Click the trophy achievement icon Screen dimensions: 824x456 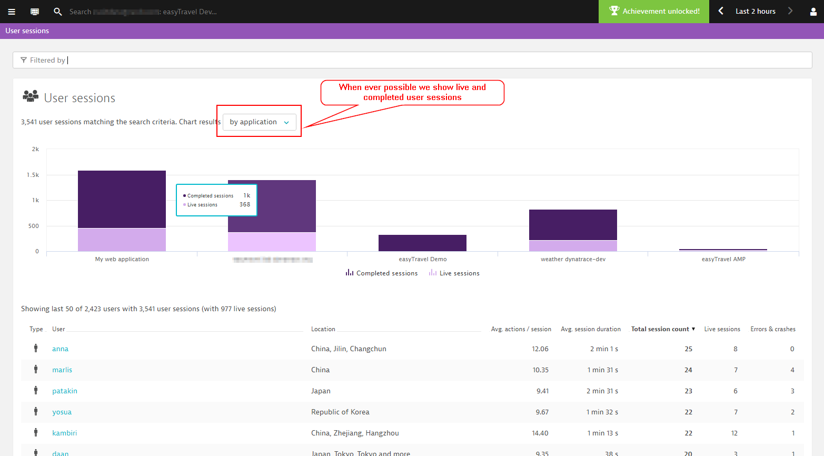[x=614, y=11]
